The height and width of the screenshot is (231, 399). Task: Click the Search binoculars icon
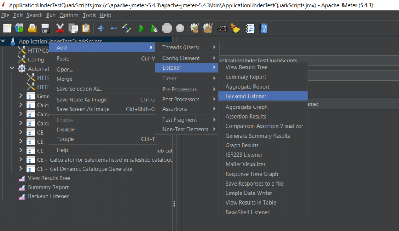[x=222, y=28]
